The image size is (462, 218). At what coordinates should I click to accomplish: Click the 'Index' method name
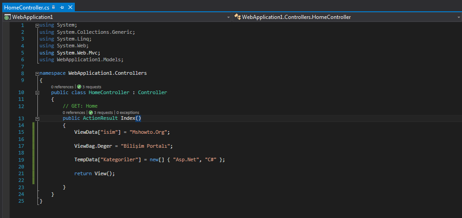[x=128, y=118]
